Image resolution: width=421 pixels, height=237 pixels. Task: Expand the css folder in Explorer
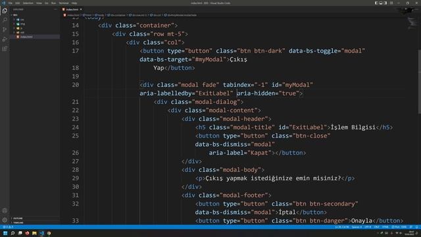tap(22, 20)
